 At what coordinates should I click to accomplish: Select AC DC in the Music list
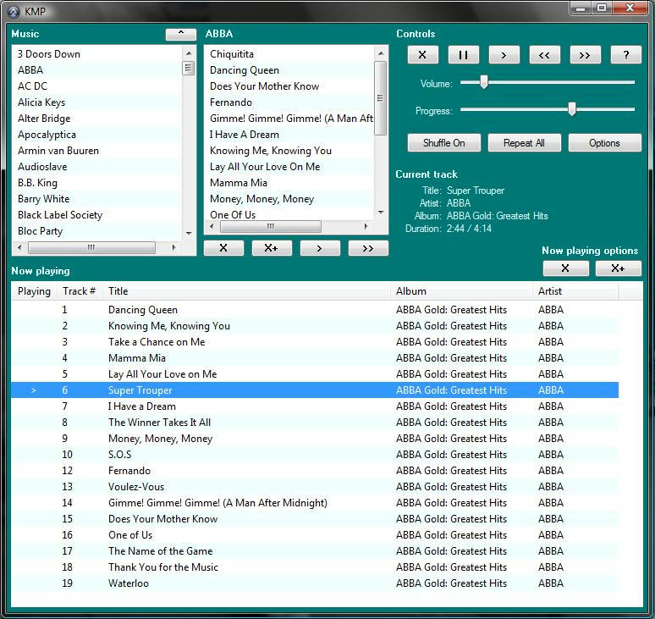coord(97,86)
